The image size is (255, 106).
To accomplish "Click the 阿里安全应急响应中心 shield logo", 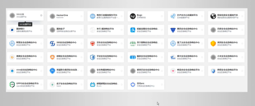I will tap(12, 43).
